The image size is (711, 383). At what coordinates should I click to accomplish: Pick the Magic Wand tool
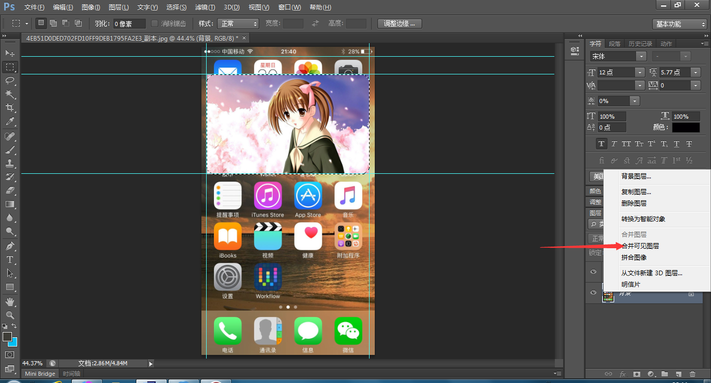(9, 94)
